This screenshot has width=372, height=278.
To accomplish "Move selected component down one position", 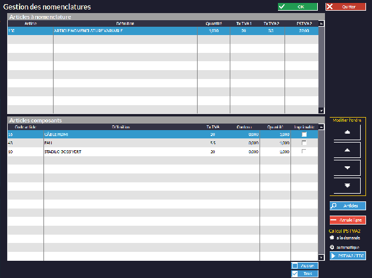I will [x=348, y=168].
